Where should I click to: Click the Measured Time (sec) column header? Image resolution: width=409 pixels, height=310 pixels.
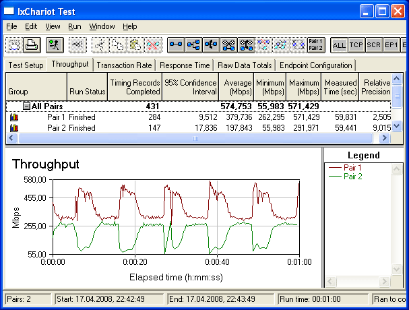[340, 87]
